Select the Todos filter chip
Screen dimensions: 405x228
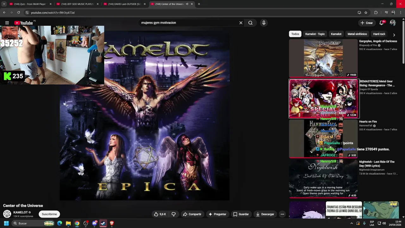click(295, 34)
